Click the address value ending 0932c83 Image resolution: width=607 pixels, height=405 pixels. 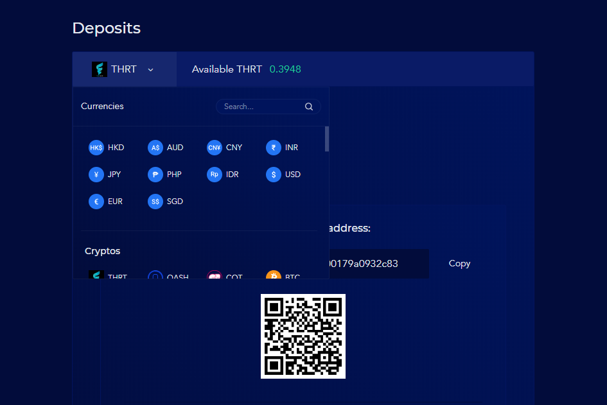point(363,263)
